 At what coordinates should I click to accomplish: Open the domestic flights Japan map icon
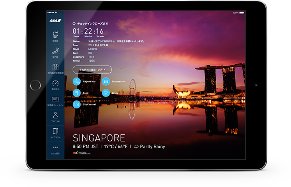point(55,51)
